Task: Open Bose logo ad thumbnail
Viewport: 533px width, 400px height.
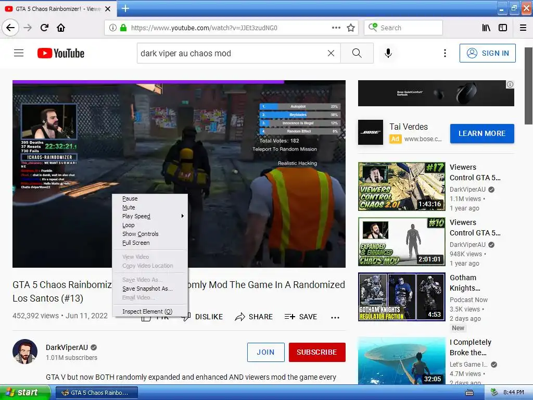Action: click(371, 132)
